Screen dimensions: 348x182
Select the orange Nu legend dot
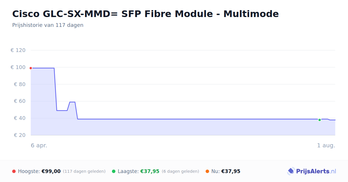coord(207,171)
